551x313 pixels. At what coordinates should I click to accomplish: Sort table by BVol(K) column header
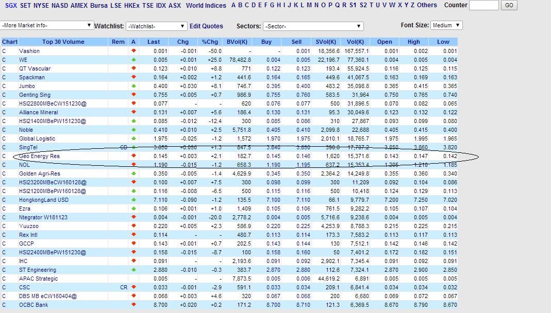[237, 42]
